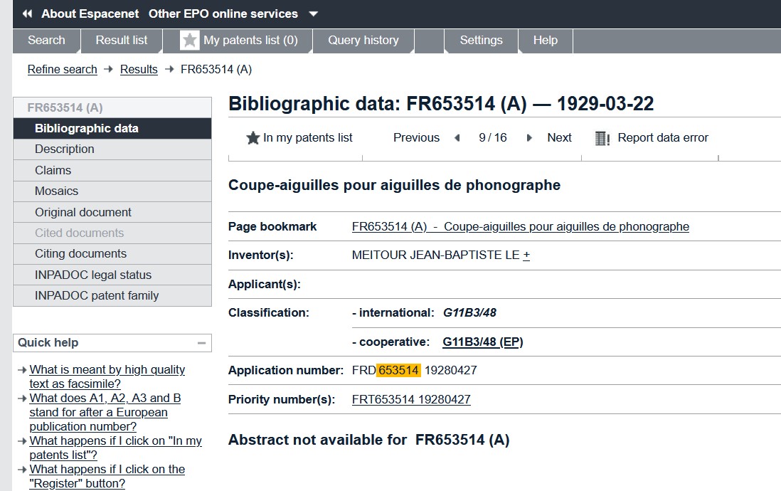This screenshot has width=781, height=491.
Task: Open priority number FRT653514 link
Action: (411, 400)
